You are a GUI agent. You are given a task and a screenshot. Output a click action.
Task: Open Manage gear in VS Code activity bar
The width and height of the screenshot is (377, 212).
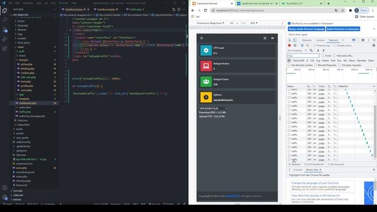click(x=5, y=197)
